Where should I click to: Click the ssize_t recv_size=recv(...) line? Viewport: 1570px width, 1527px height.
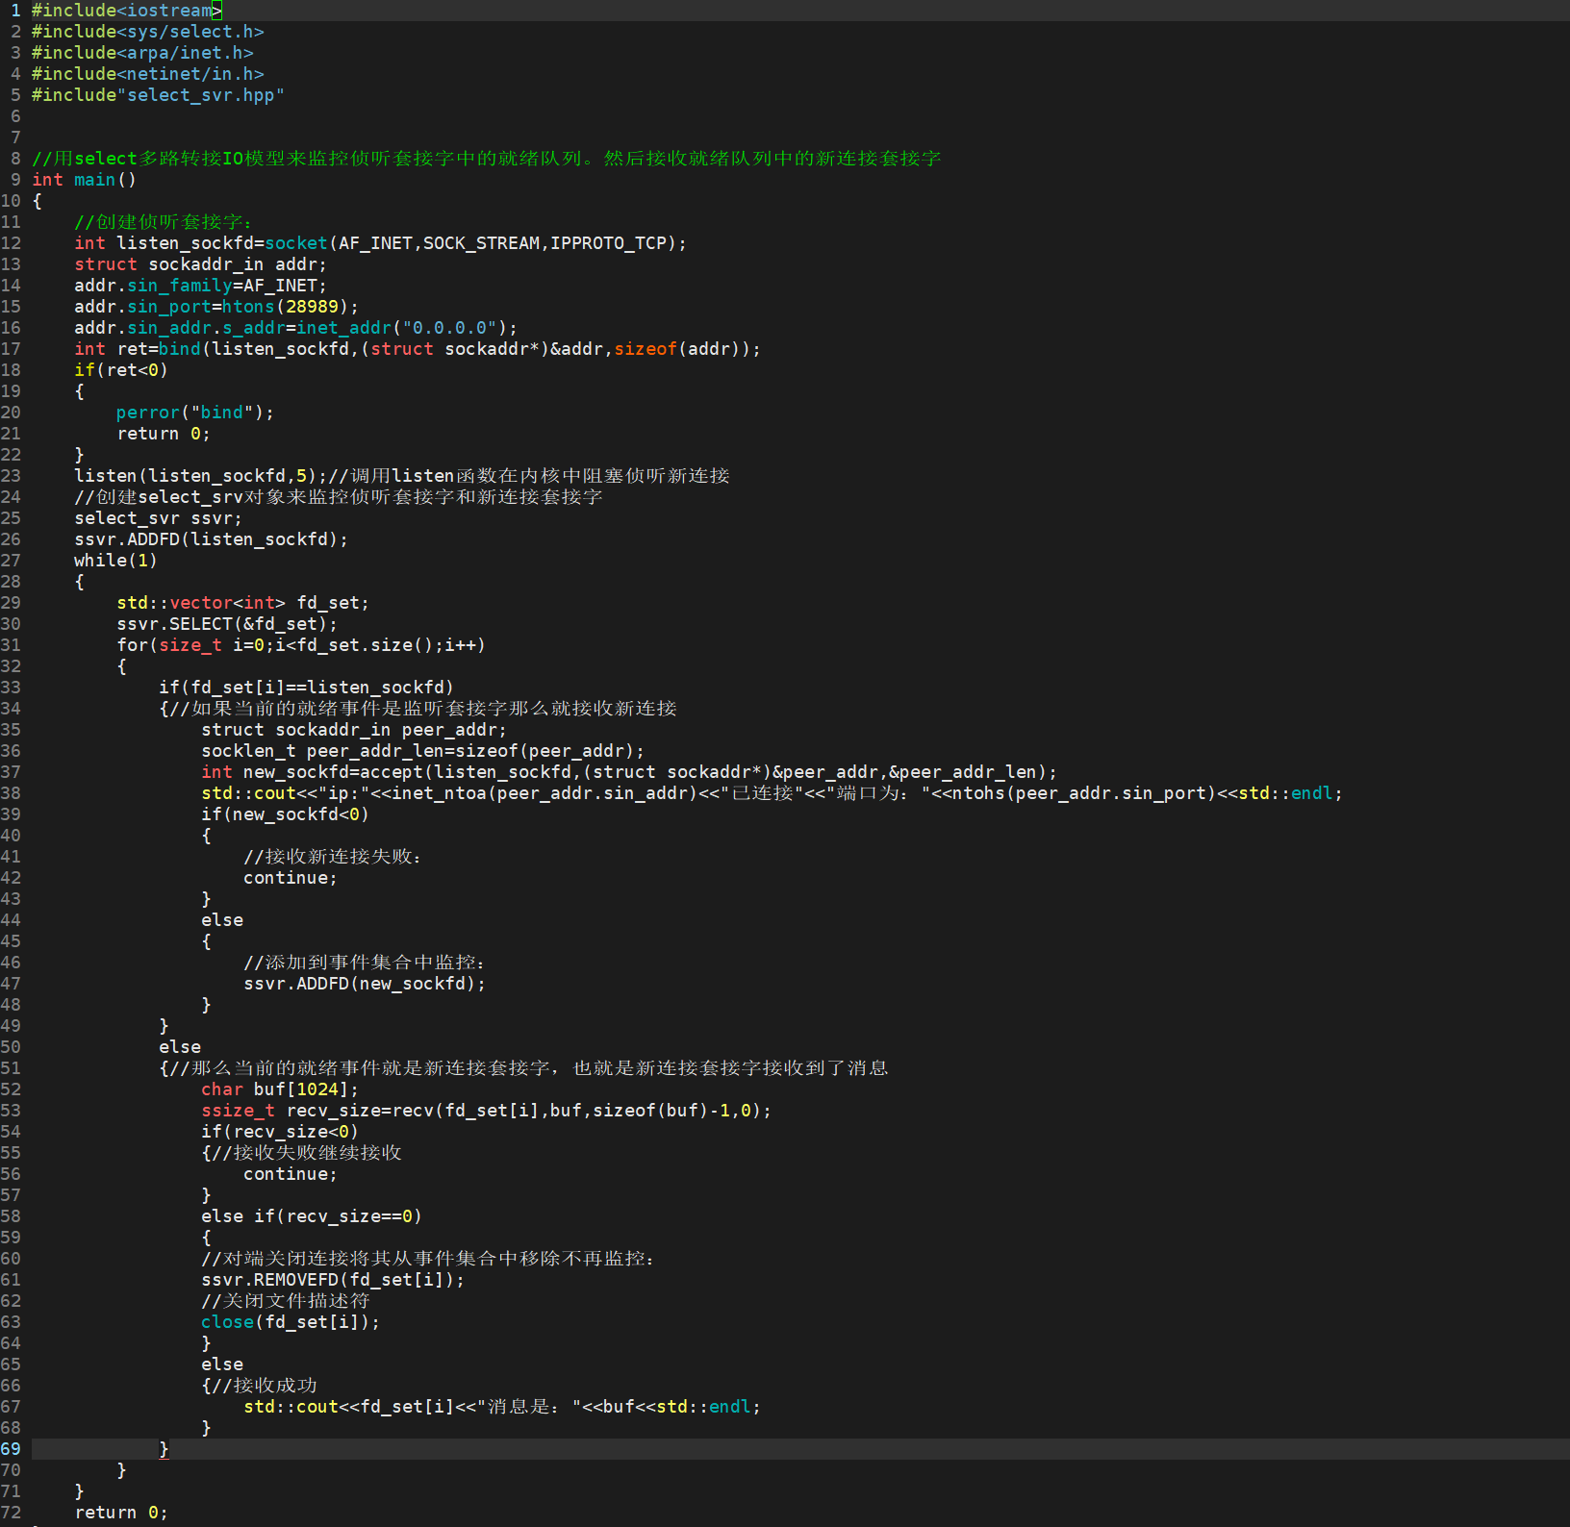487,1111
